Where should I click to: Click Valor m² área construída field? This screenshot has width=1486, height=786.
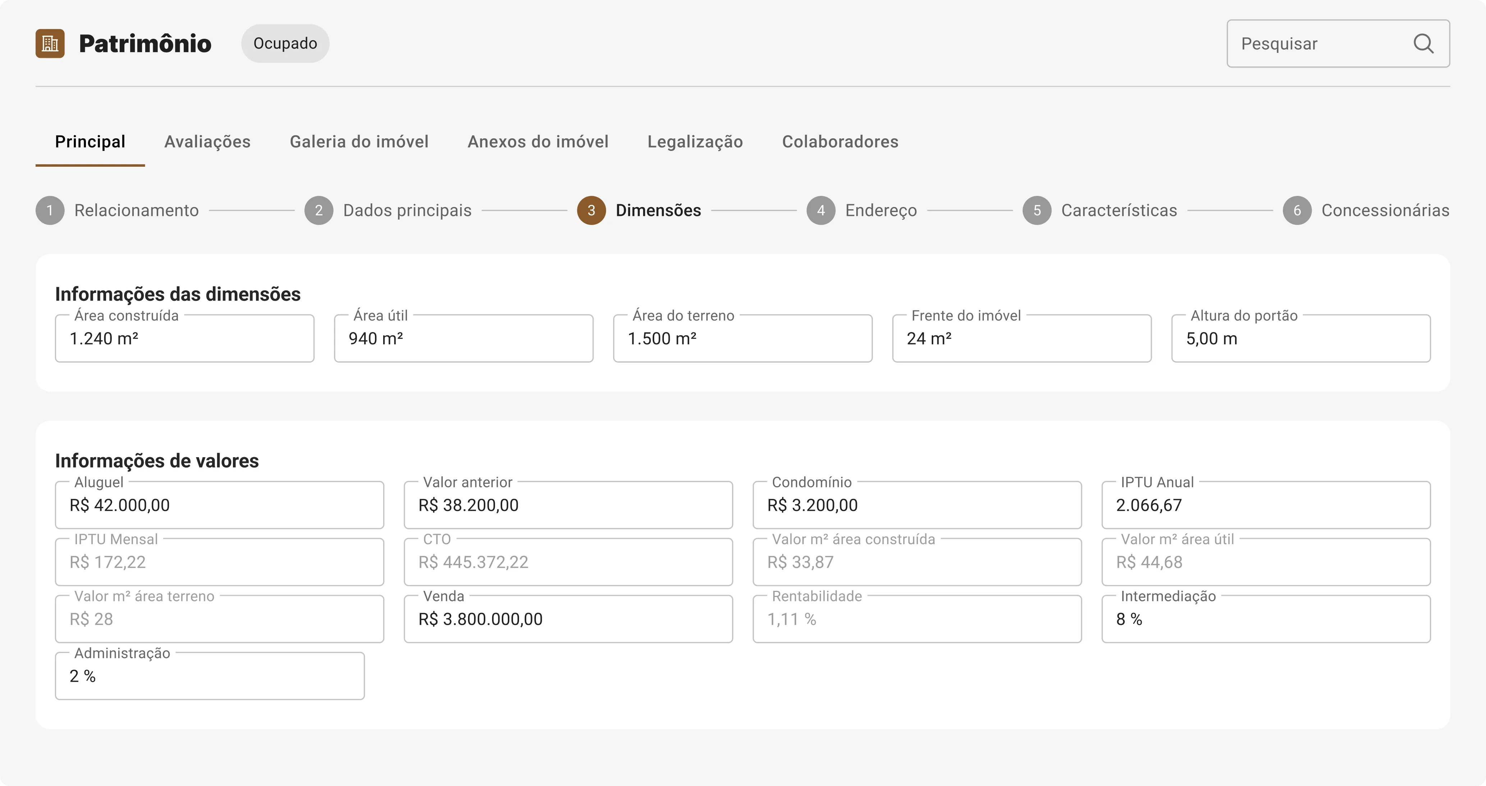click(917, 562)
